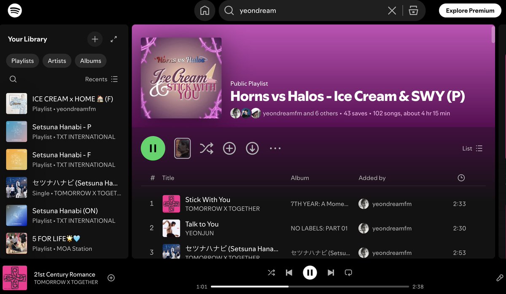Image resolution: width=506 pixels, height=294 pixels.
Task: Click 21st Century Romance now playing title
Action: pos(65,274)
